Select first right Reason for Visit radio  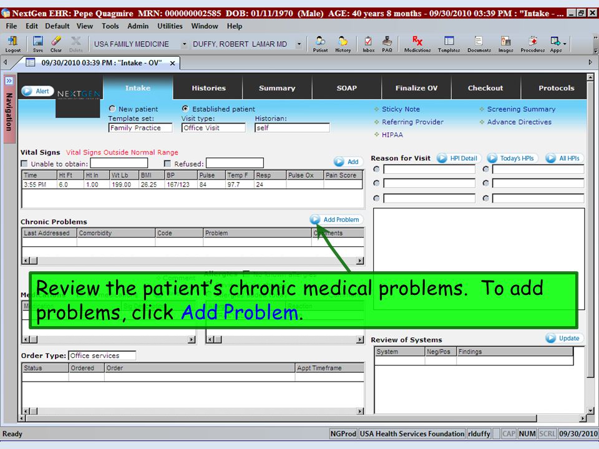click(486, 169)
